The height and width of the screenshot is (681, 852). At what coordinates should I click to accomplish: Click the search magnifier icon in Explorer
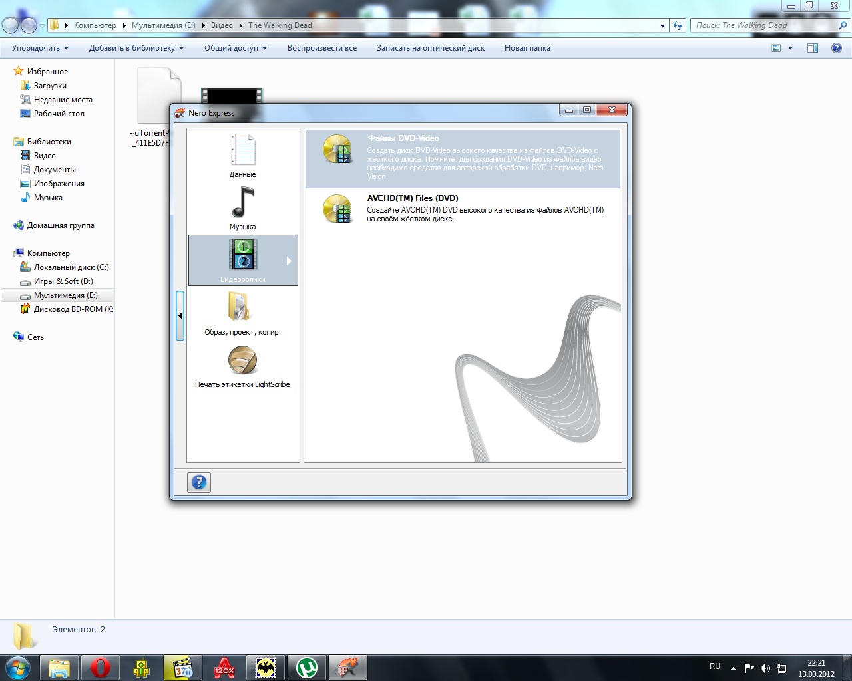tap(843, 25)
